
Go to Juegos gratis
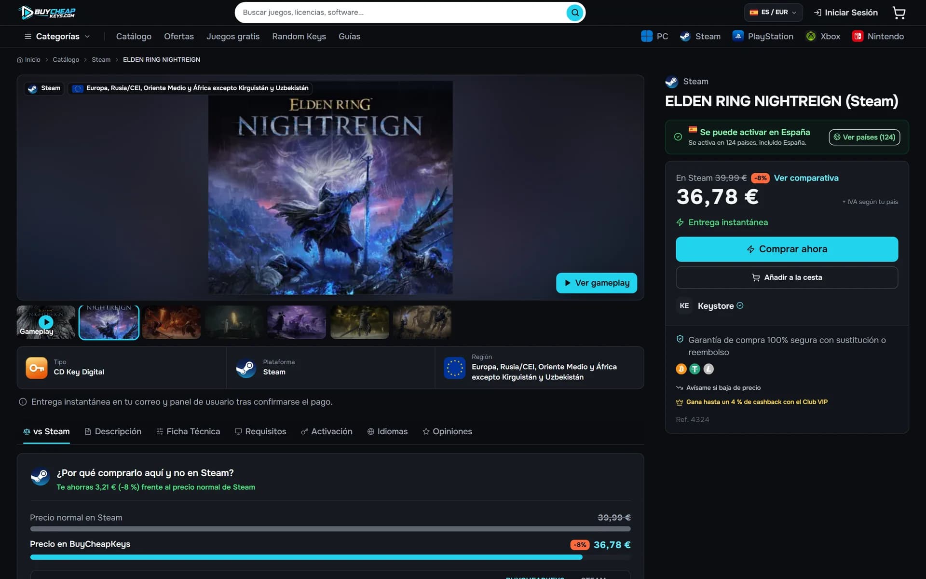point(233,36)
